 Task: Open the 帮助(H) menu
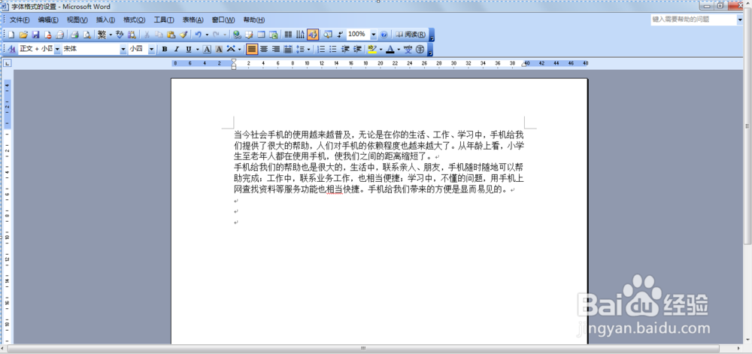[253, 20]
